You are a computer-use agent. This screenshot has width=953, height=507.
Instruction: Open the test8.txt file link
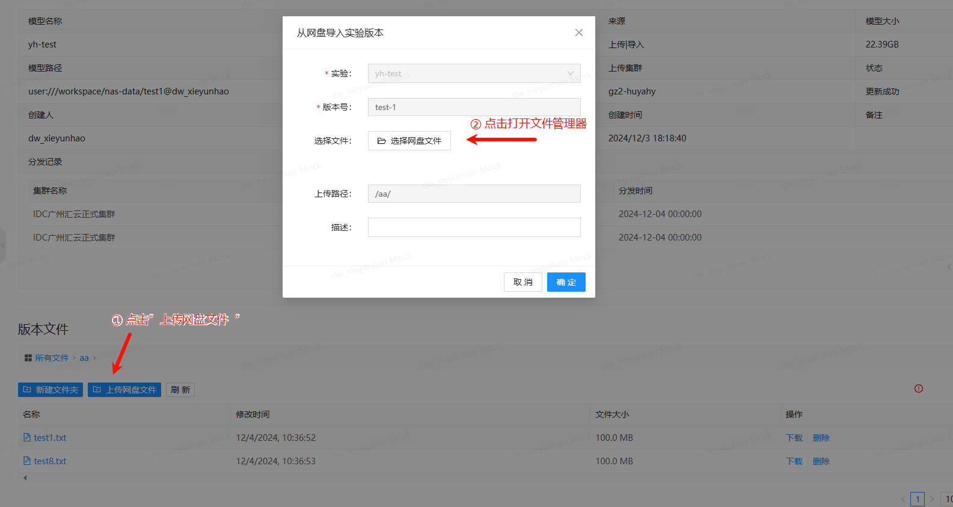[x=50, y=461]
